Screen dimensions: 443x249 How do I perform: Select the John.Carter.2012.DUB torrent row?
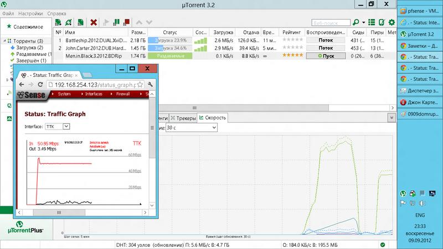(x=225, y=48)
